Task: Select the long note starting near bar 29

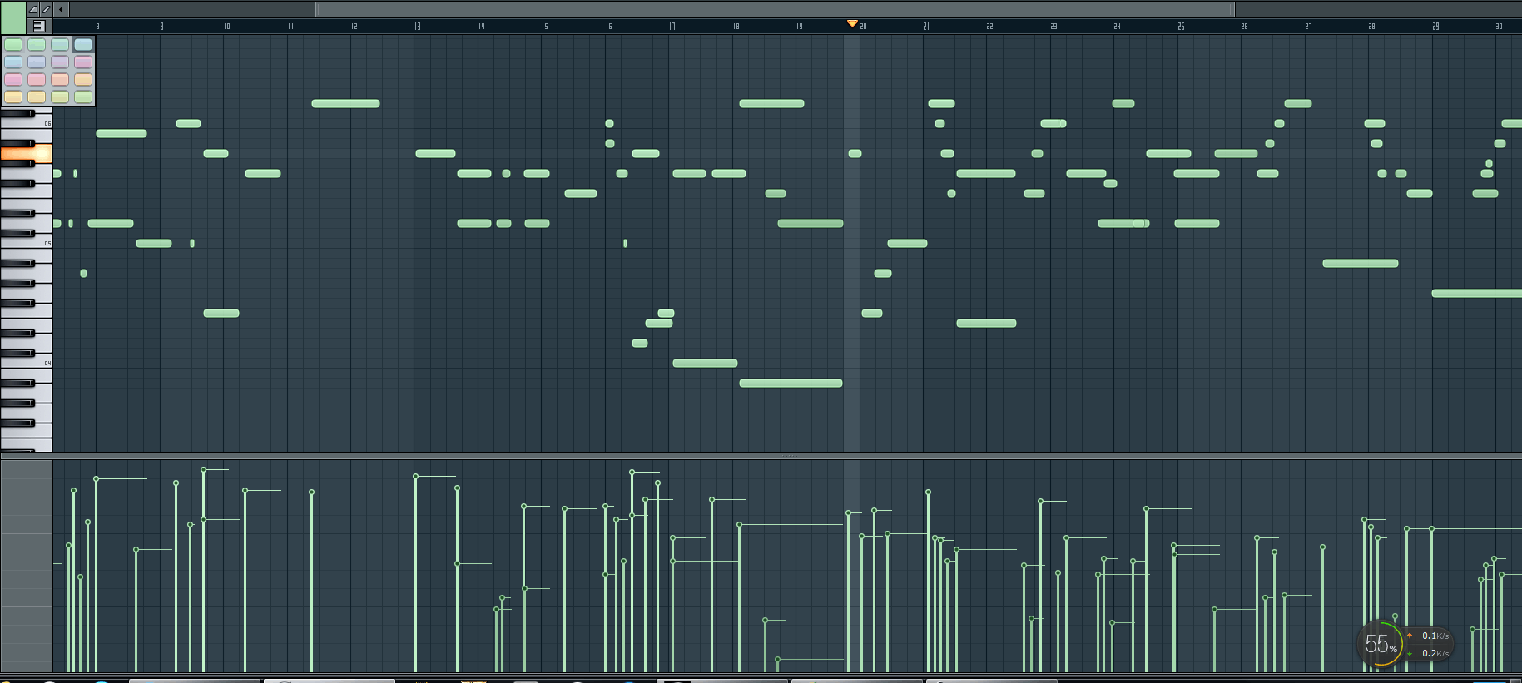Action: coord(1476,293)
